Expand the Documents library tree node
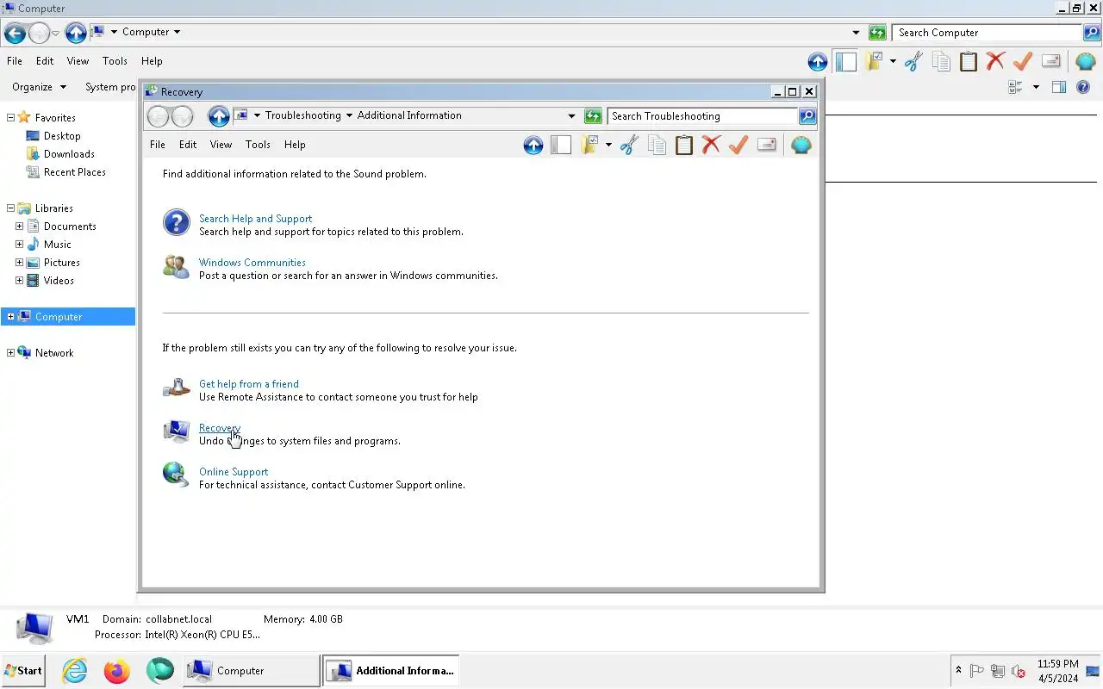 pos(19,227)
